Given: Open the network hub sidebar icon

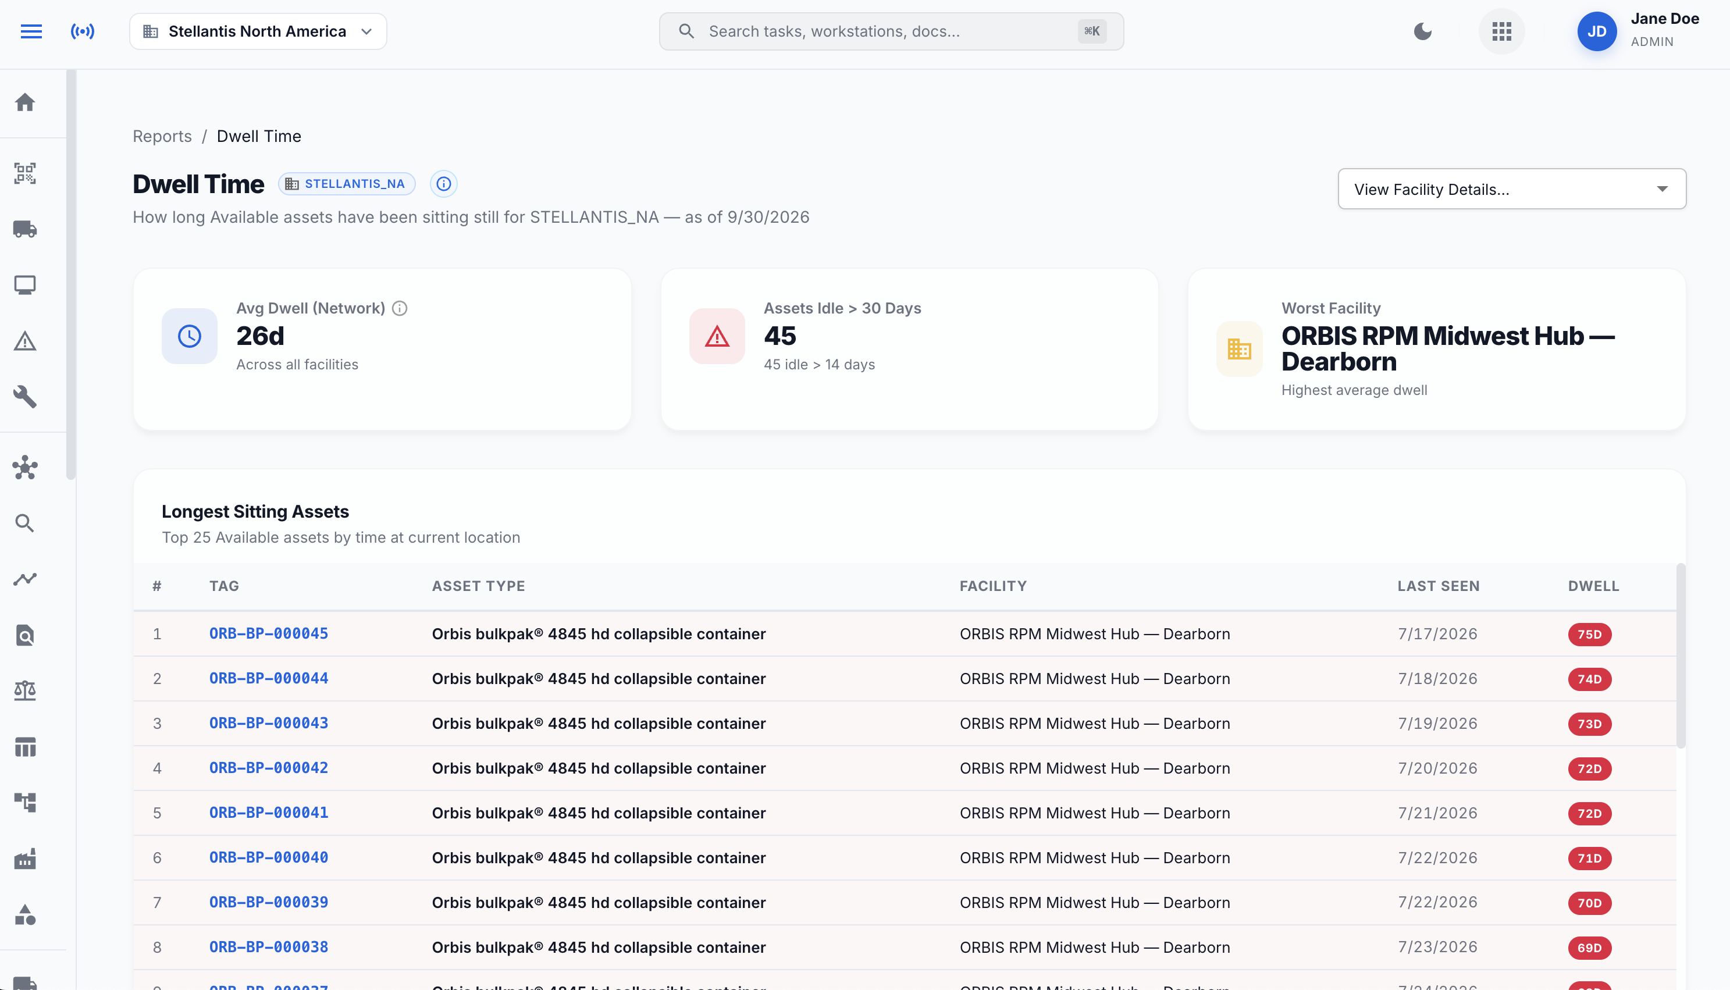Looking at the screenshot, I should (x=25, y=467).
